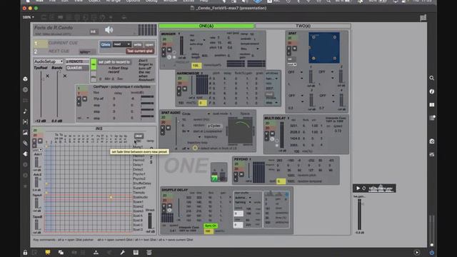Click the stacked list icon in bottom toolbar
Screen dimensions: 457x257
pyautogui.click(x=149, y=252)
